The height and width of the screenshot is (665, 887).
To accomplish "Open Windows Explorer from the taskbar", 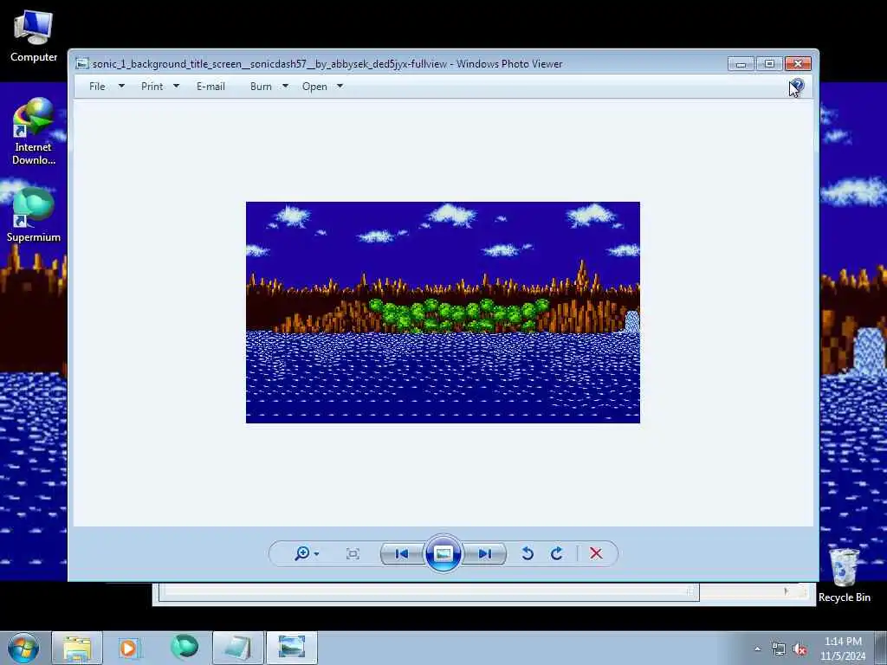I will pos(77,648).
